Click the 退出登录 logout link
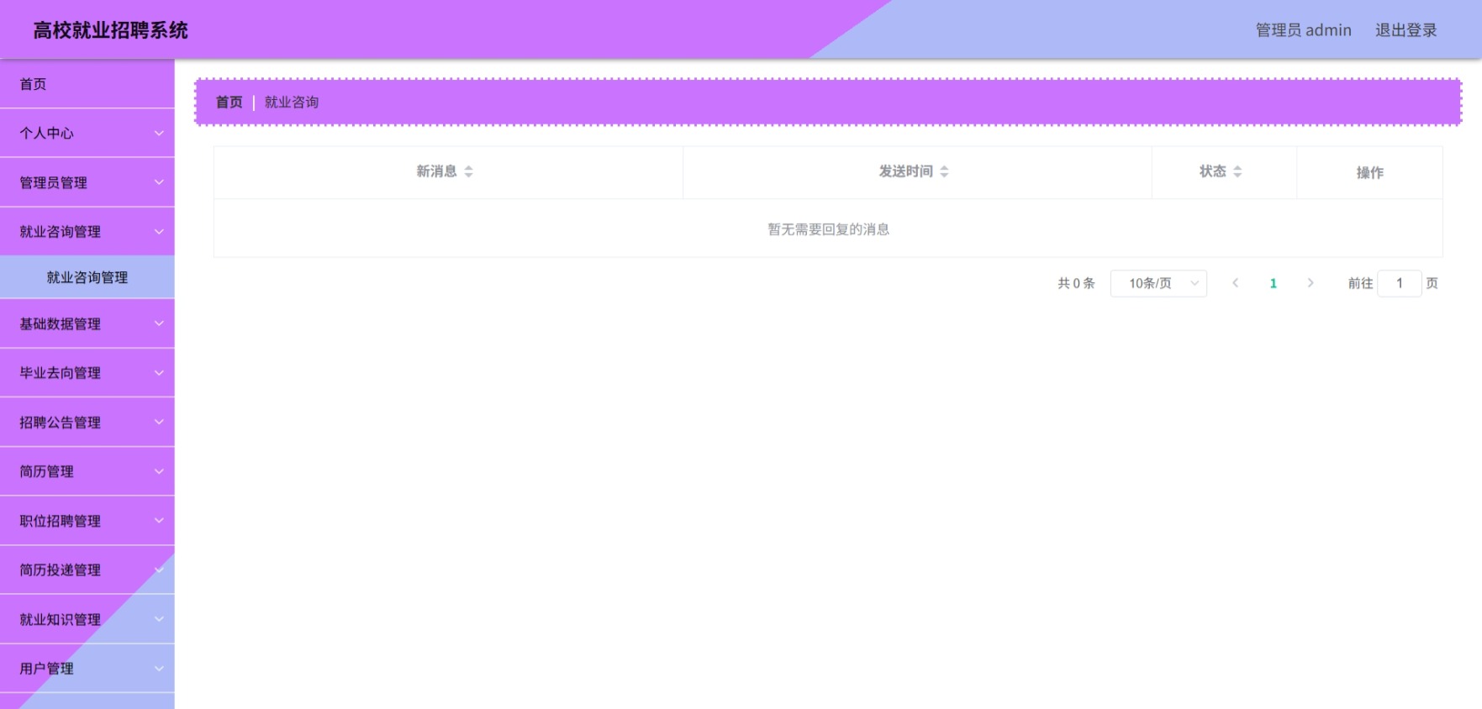Viewport: 1482px width, 709px height. coord(1406,30)
